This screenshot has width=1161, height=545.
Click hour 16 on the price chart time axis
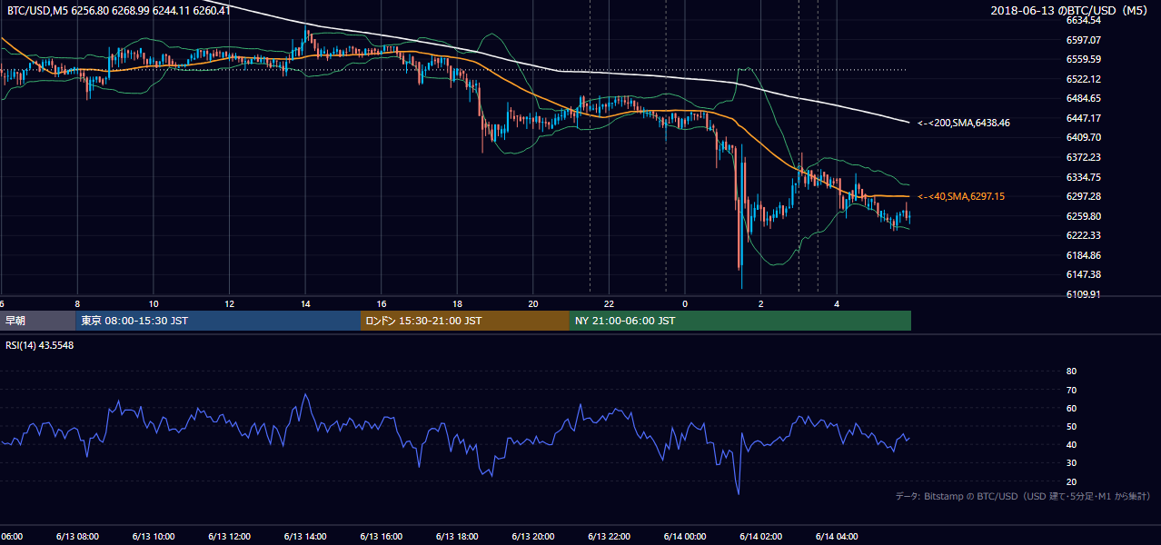382,303
